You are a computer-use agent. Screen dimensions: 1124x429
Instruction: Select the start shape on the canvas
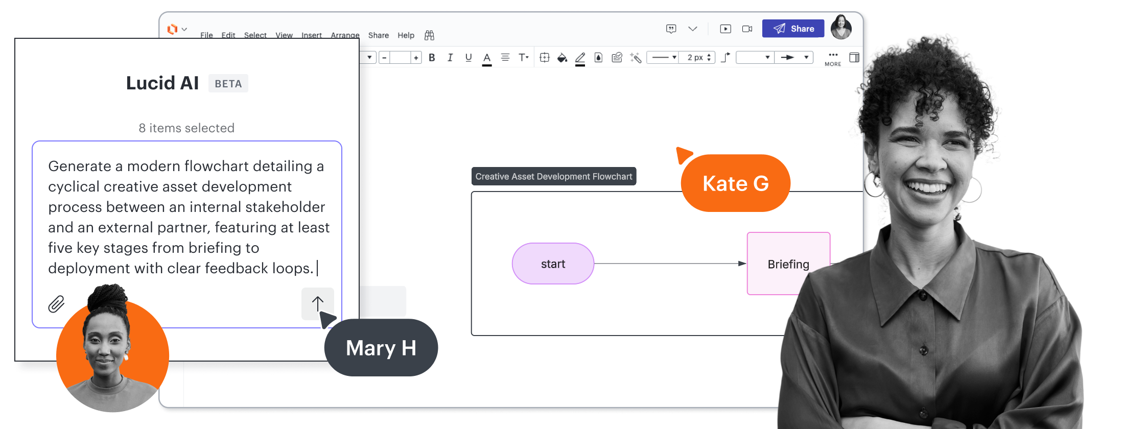pyautogui.click(x=553, y=264)
